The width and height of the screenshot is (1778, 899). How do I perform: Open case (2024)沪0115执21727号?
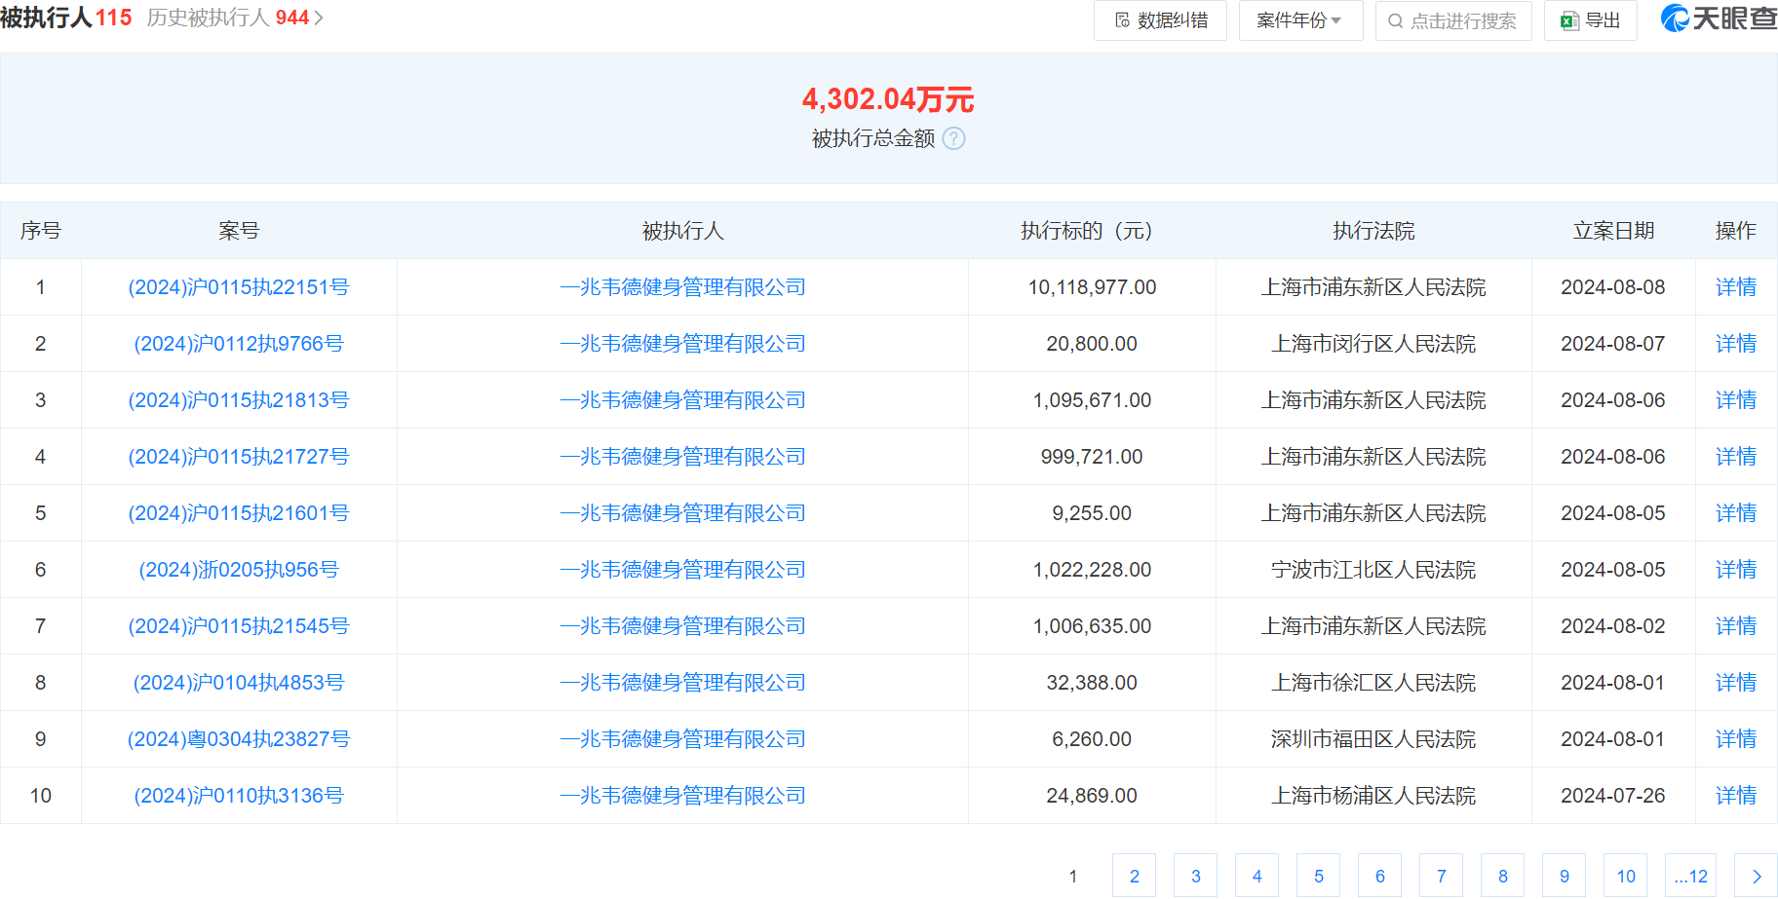coord(239,457)
